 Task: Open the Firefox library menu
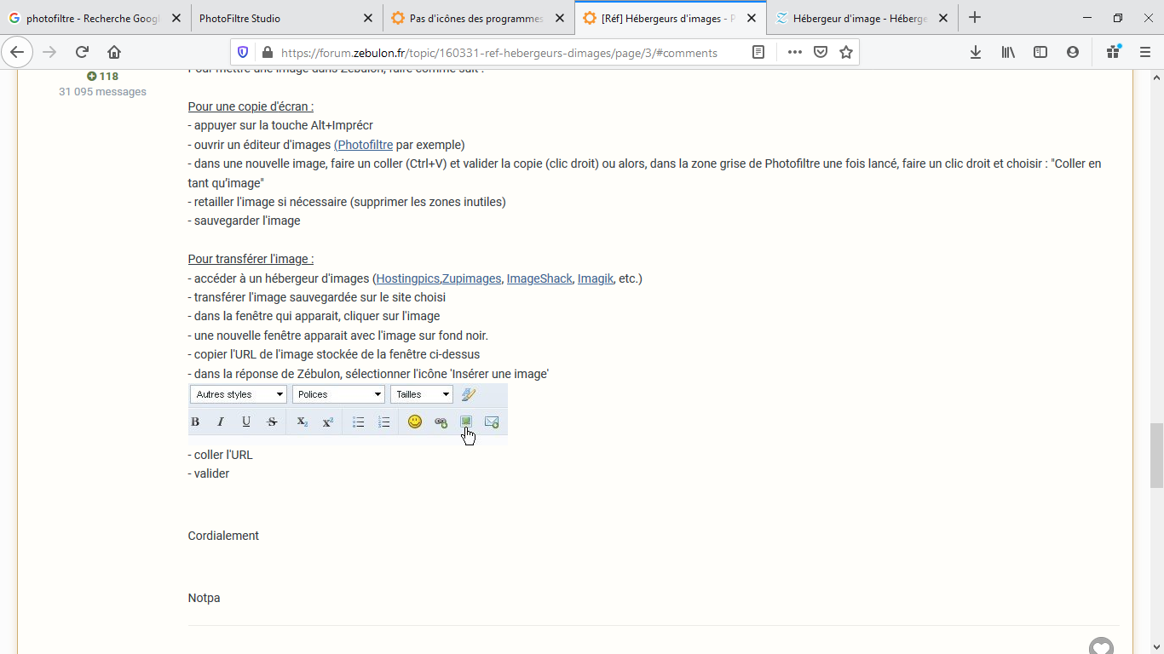(1008, 52)
